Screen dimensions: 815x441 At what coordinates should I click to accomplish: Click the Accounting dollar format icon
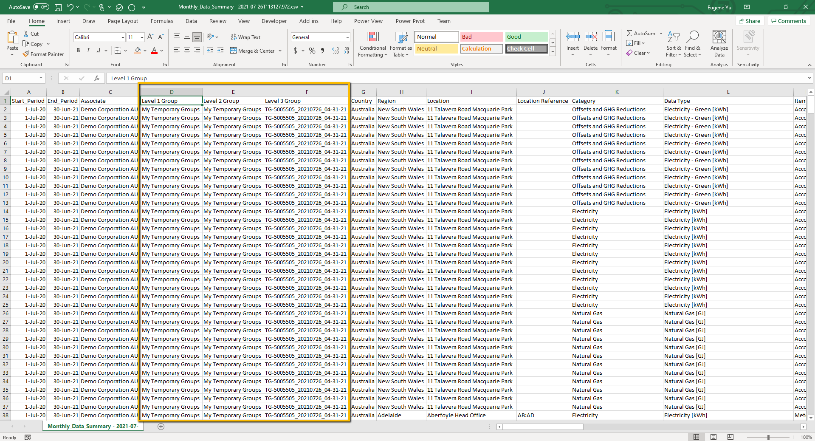pos(296,51)
